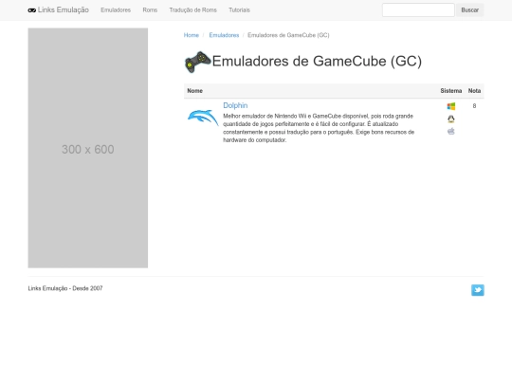Click the 300 x 600 ad placeholder
Viewport: 512px width, 384px height.
(x=88, y=148)
